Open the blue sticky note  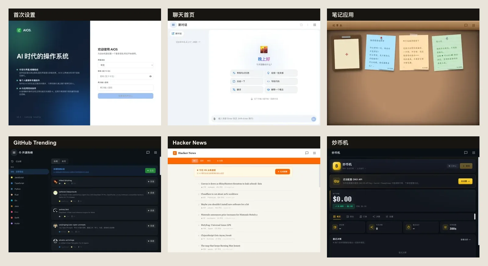[380, 52]
